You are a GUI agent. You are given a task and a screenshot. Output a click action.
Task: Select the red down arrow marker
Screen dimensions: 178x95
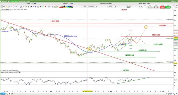[x=45, y=7]
